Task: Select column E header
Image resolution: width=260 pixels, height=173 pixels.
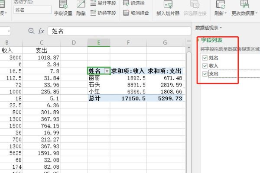Action: pyautogui.click(x=99, y=43)
